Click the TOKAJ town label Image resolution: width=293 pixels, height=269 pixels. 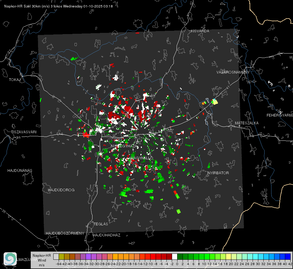[15, 80]
